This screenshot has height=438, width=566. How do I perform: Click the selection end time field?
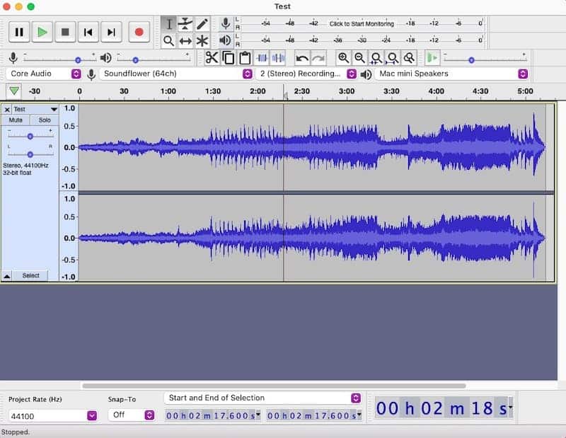pos(314,415)
